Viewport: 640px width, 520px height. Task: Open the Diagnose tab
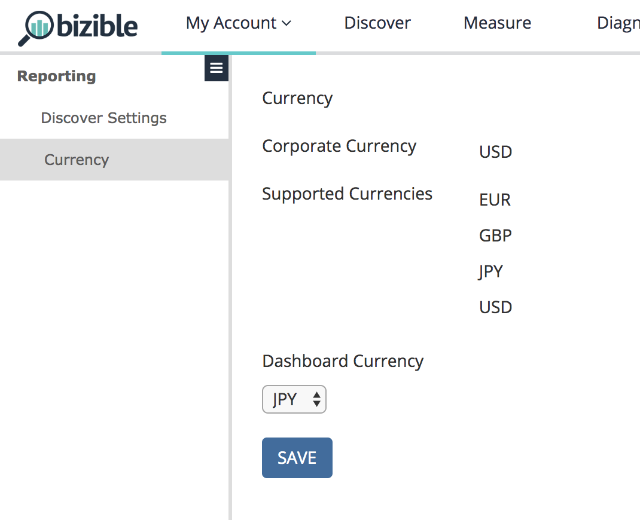point(618,23)
